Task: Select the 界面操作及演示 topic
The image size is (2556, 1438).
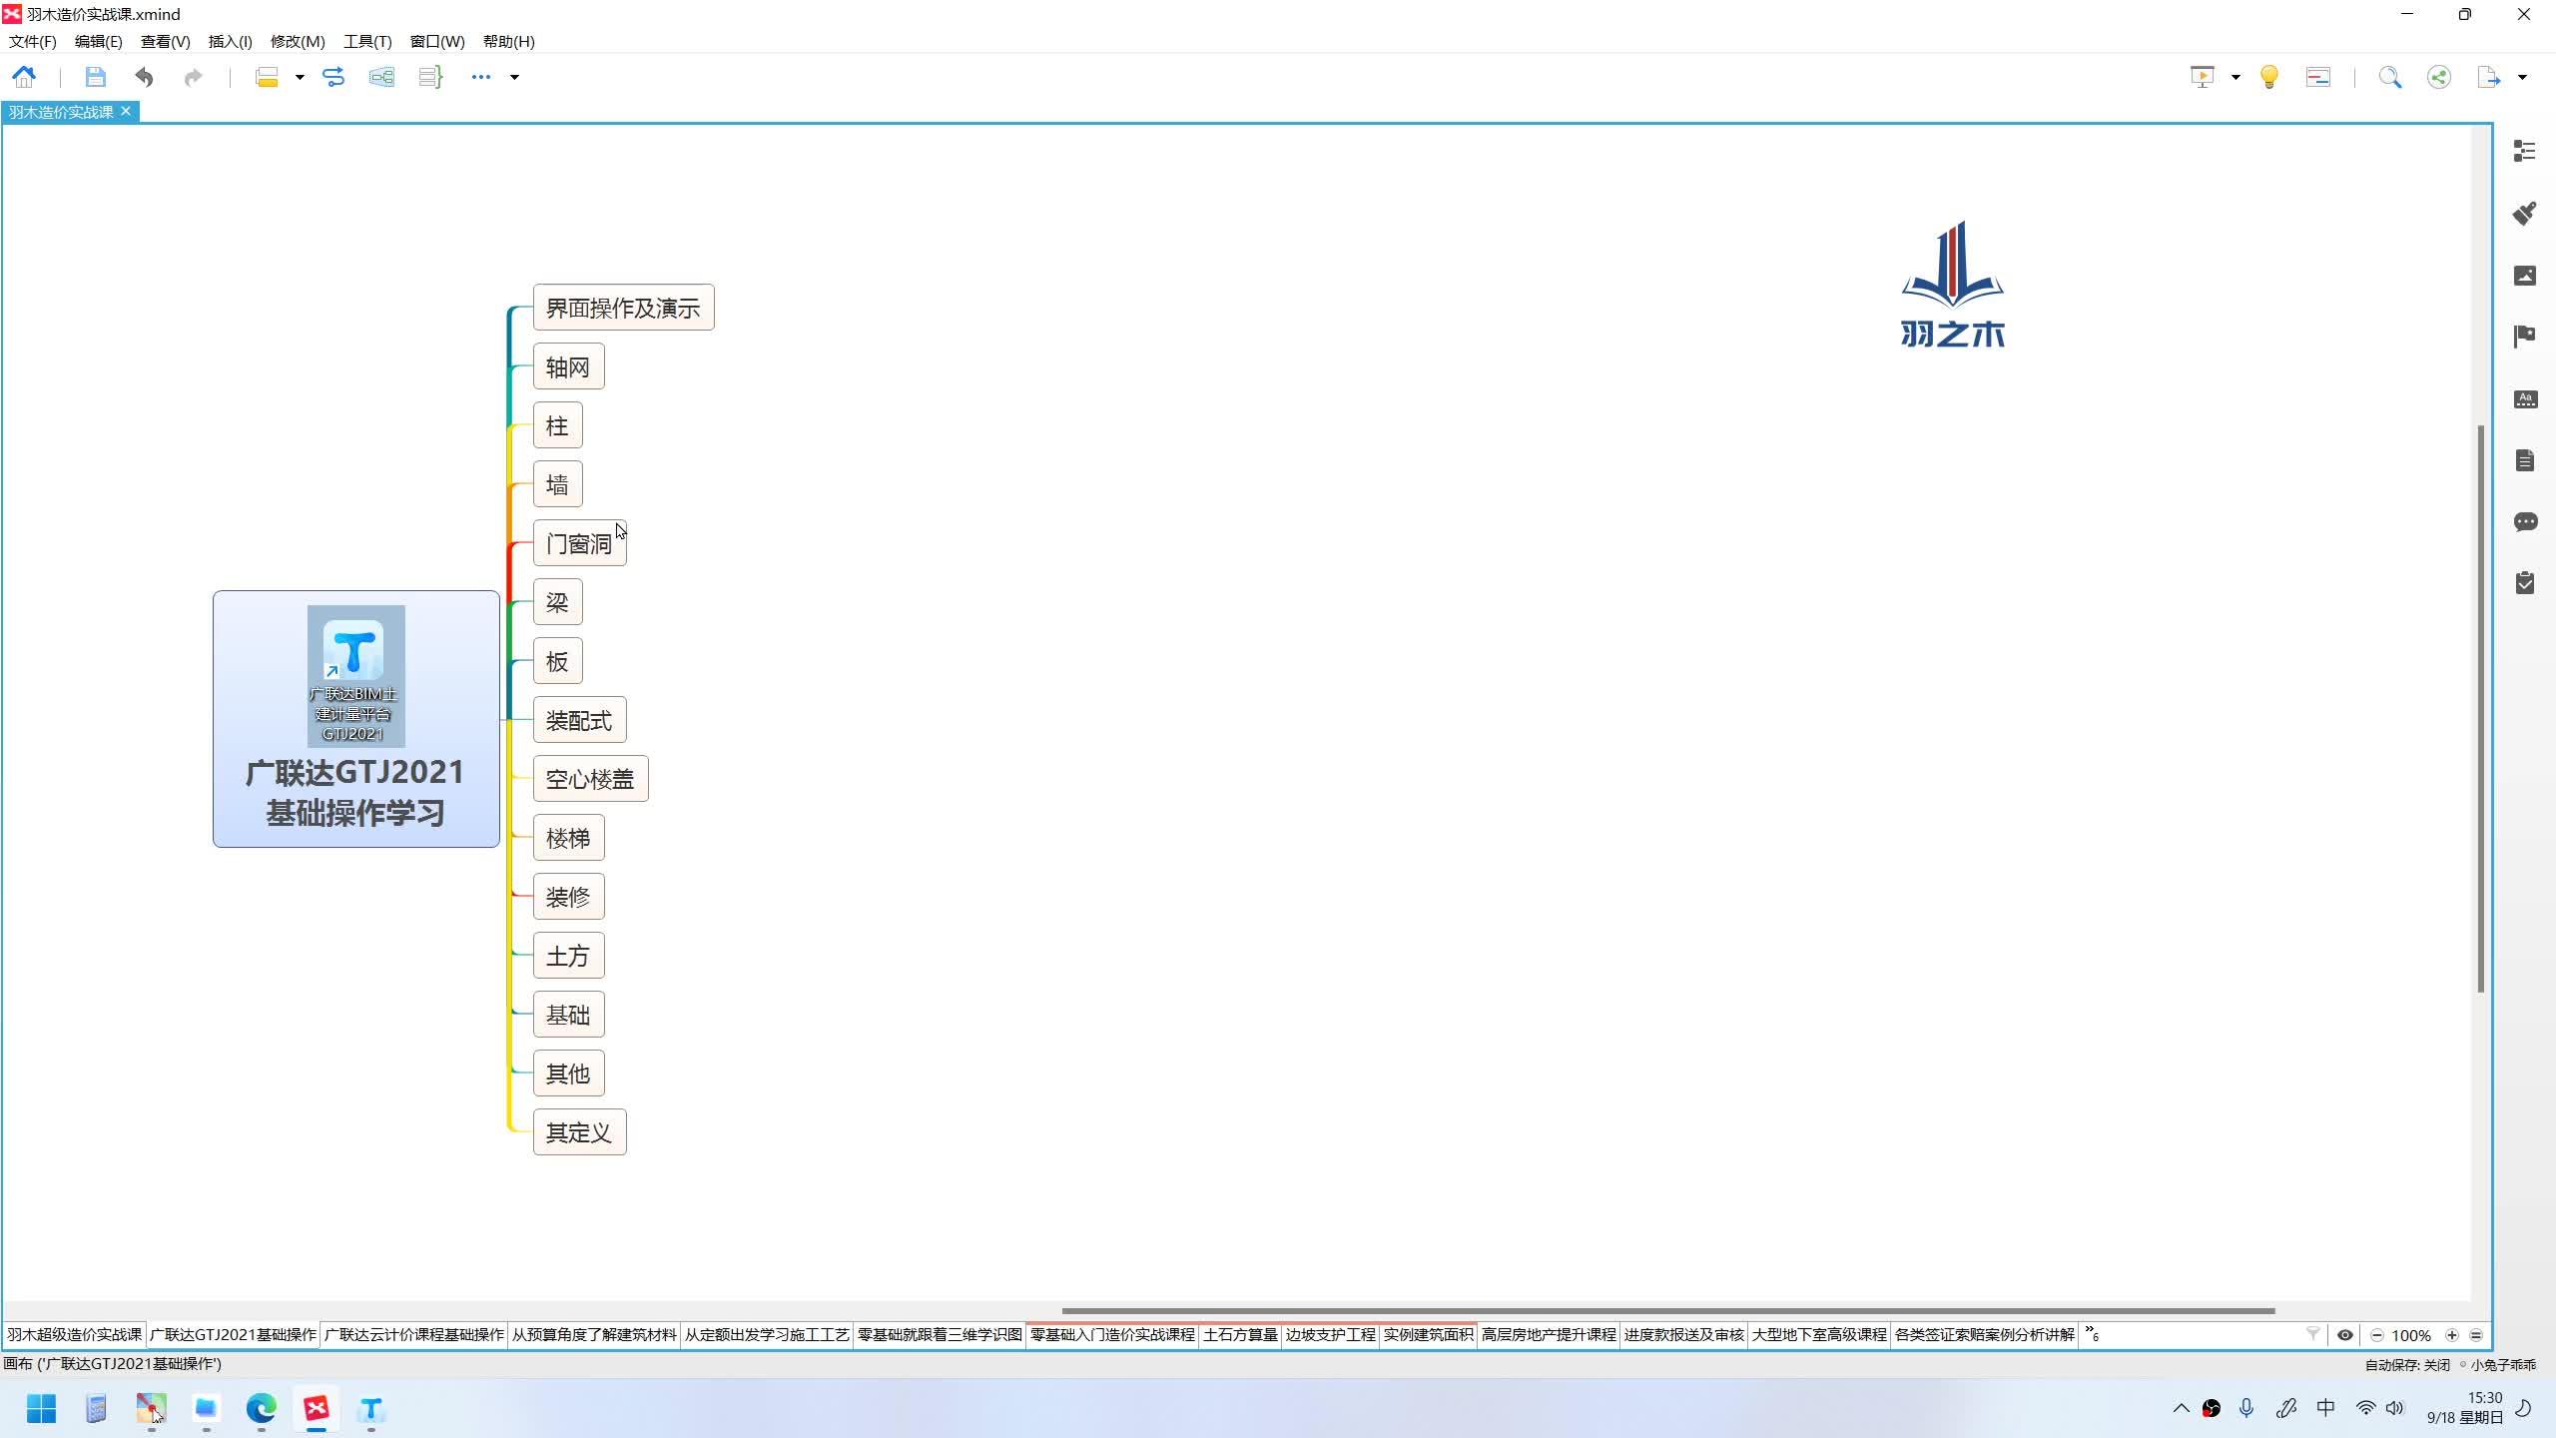Action: (x=623, y=308)
